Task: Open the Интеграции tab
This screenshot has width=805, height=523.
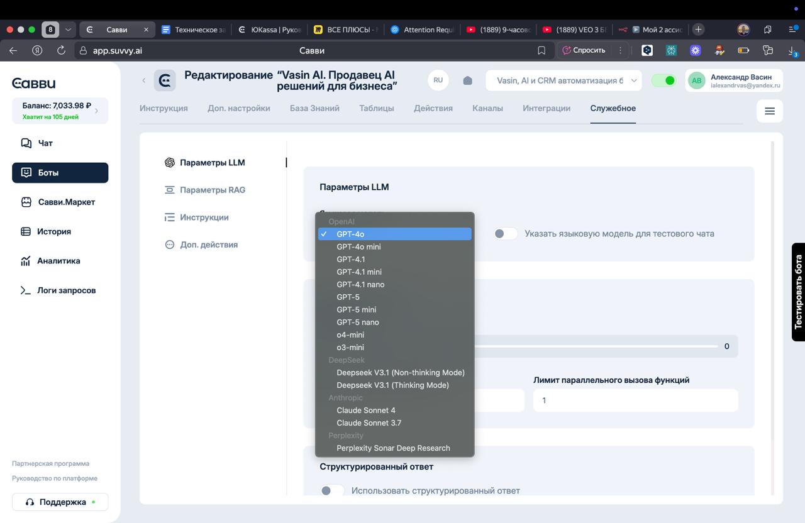Action: coord(547,108)
